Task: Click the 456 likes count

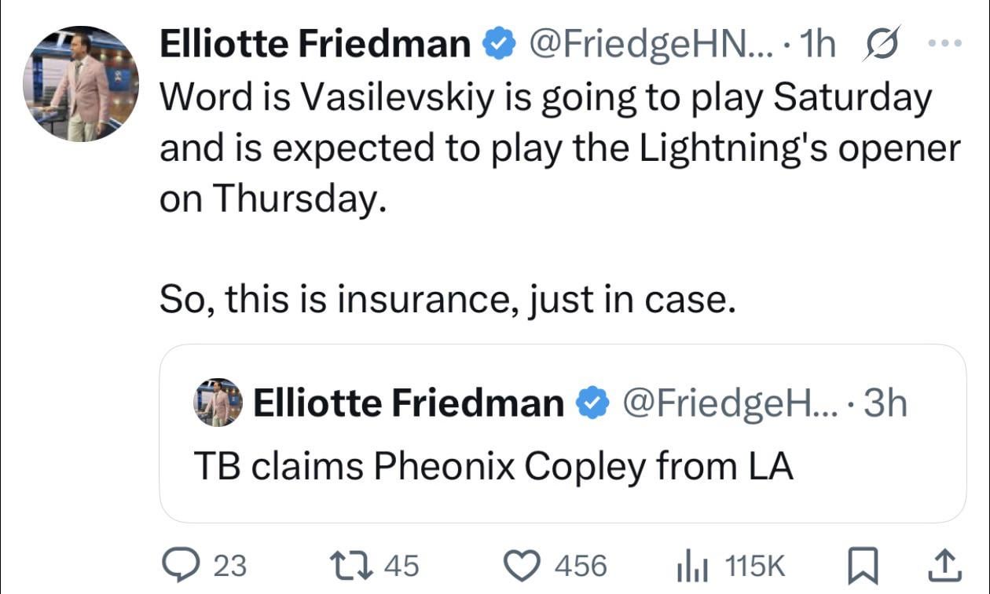Action: pyautogui.click(x=580, y=563)
